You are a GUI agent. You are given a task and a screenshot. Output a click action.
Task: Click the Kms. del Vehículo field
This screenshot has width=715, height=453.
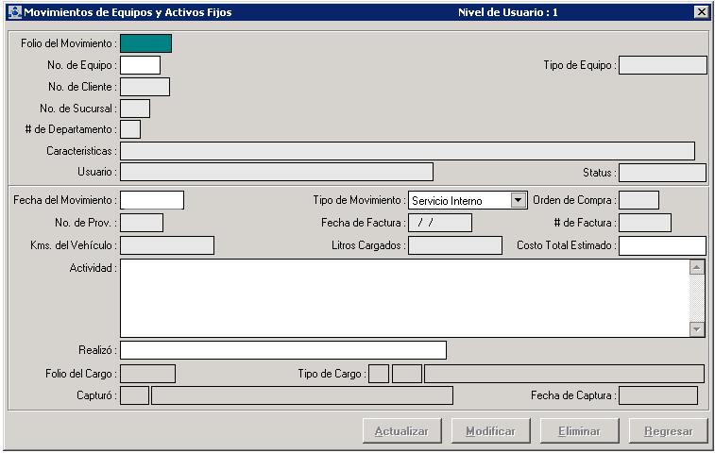click(167, 245)
